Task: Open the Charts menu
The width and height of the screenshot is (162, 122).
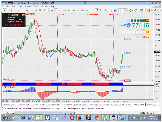Action: tap(28, 6)
